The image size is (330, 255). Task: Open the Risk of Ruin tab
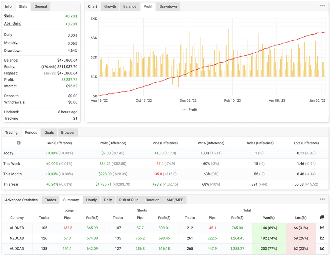coord(129,200)
